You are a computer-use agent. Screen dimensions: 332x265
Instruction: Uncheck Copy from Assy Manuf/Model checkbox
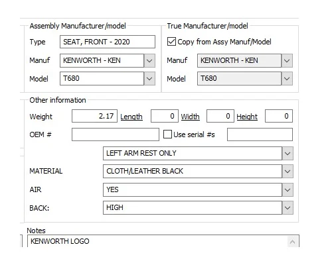point(171,42)
